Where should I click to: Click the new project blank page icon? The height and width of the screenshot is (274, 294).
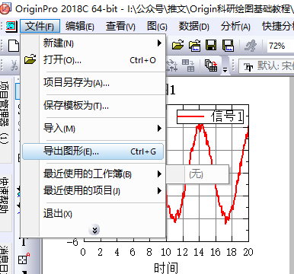click(14, 46)
